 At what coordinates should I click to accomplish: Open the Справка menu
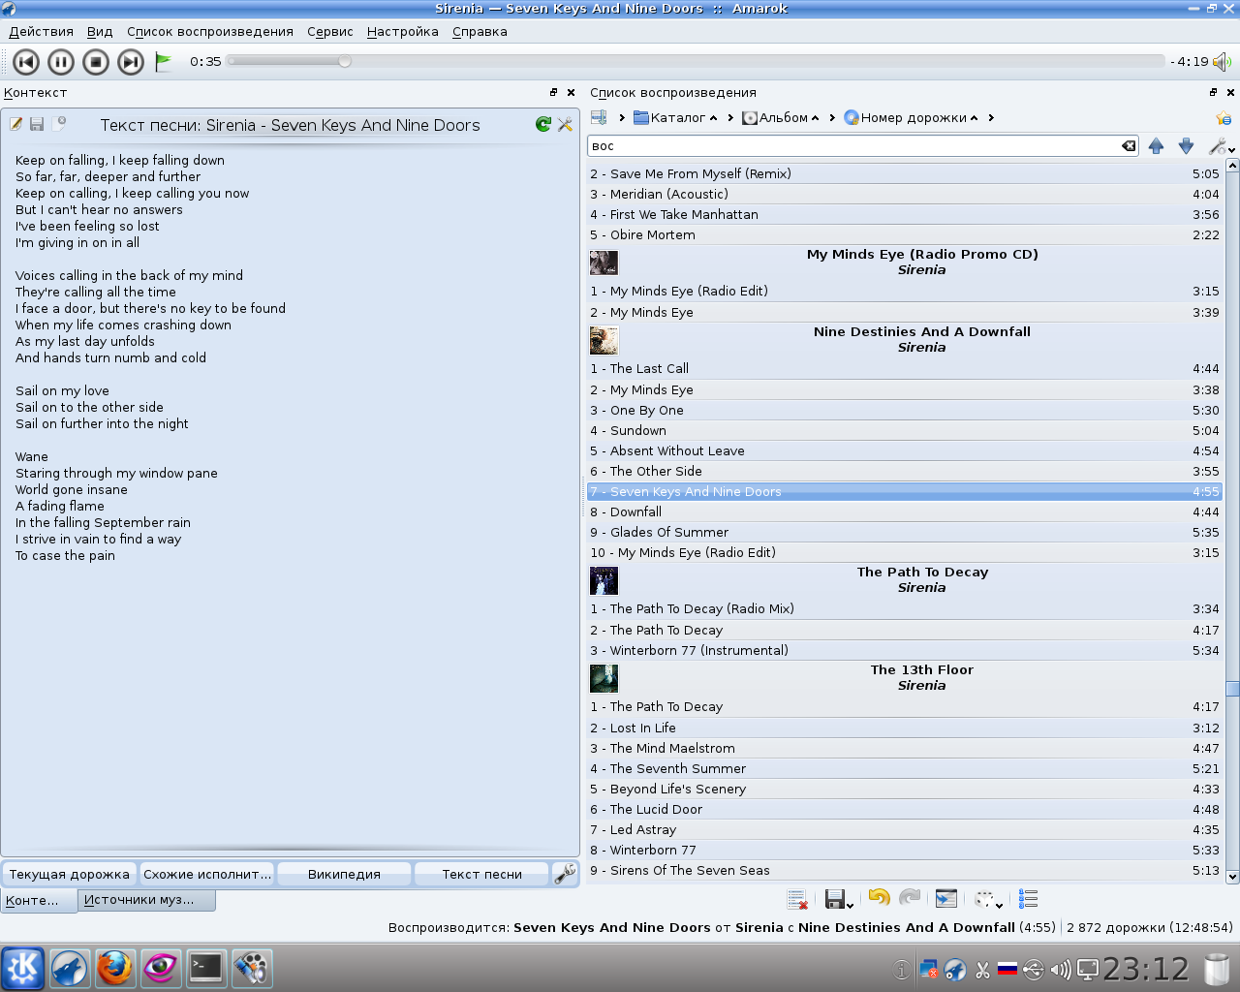point(480,32)
